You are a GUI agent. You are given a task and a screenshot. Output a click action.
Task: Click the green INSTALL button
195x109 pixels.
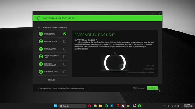pyautogui.click(x=152, y=88)
